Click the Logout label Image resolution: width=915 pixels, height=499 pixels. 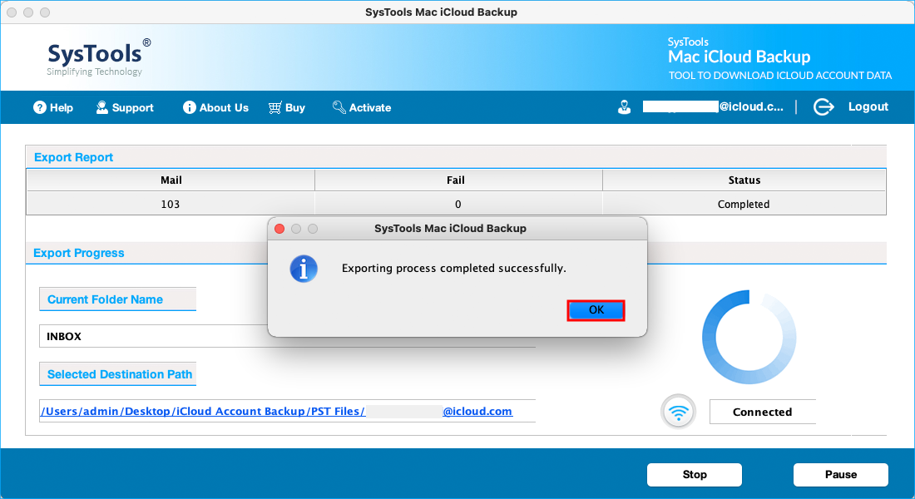click(868, 106)
